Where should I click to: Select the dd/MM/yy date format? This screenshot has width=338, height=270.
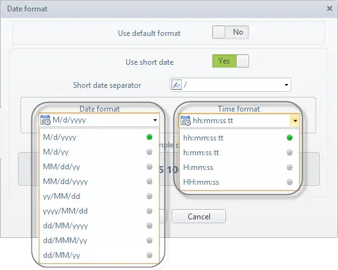coord(99,255)
